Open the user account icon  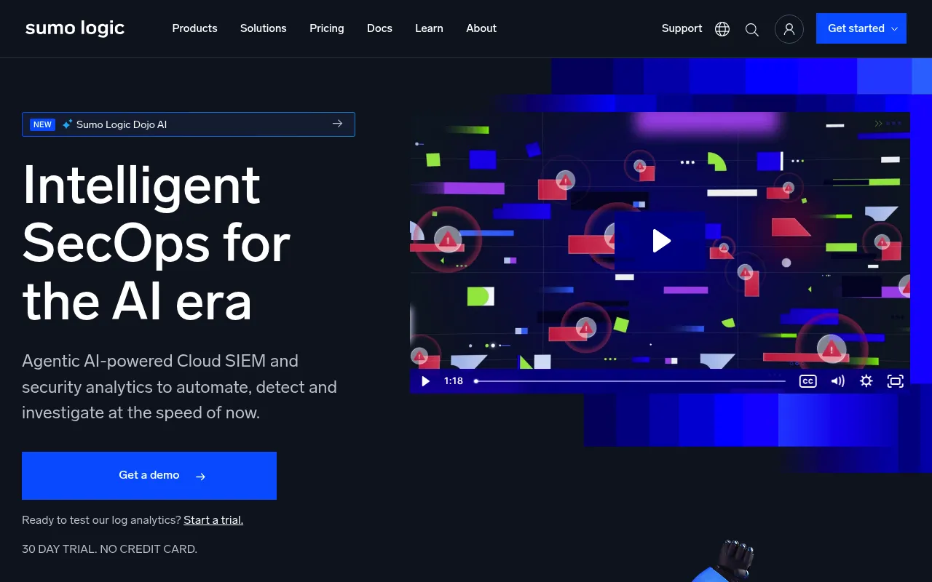[789, 29]
